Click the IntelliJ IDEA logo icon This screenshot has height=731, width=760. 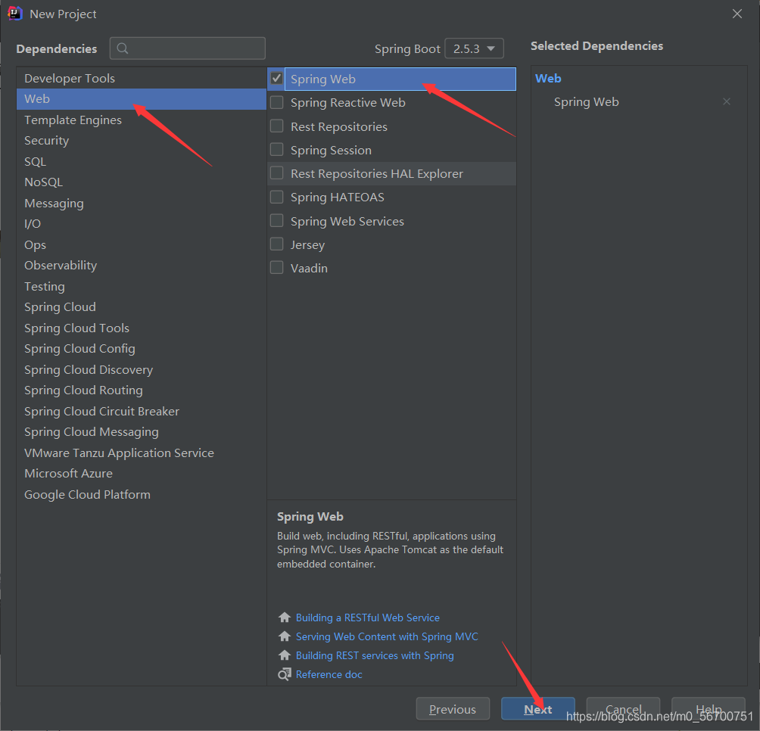point(15,14)
